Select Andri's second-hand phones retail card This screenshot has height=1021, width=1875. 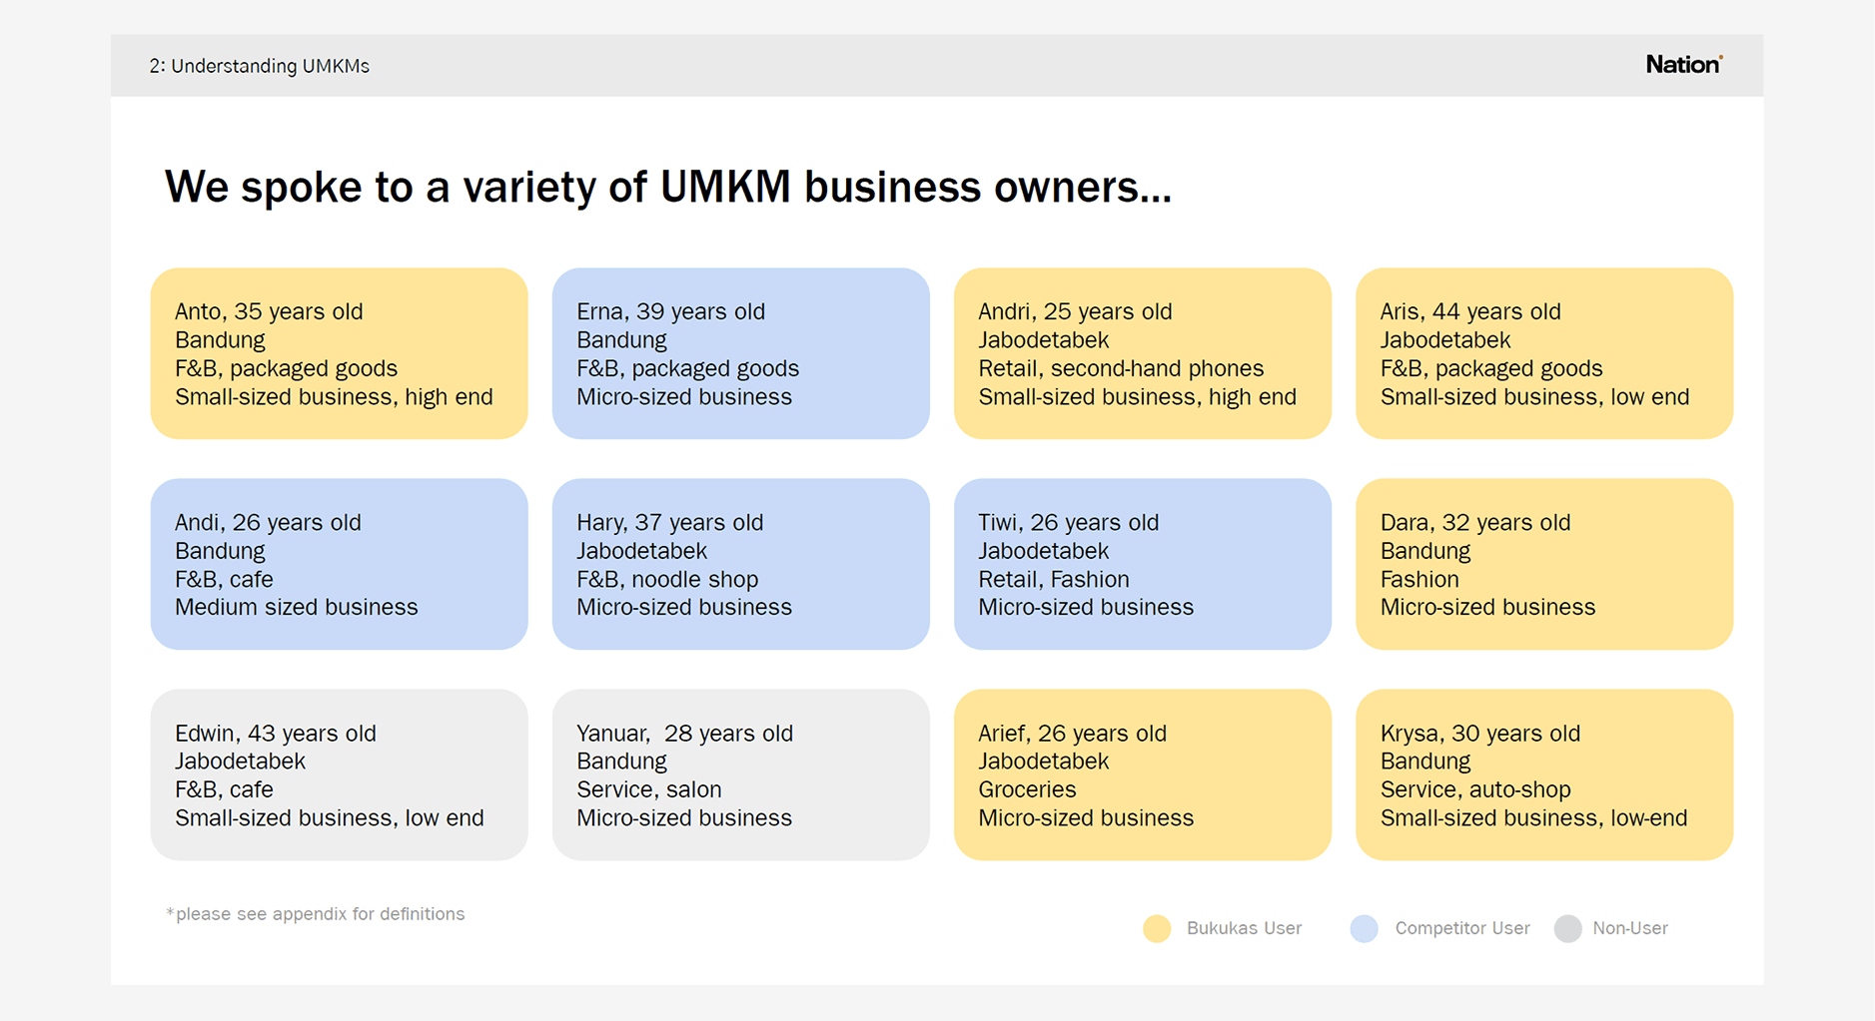pos(1143,353)
